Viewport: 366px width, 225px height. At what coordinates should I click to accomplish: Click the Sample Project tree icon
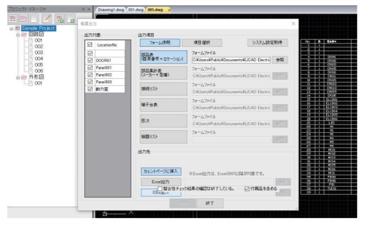click(17, 28)
